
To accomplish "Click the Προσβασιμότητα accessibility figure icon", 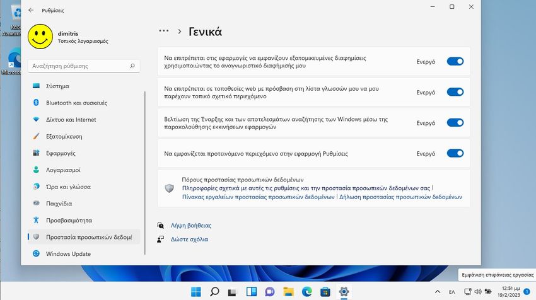I will (36, 220).
